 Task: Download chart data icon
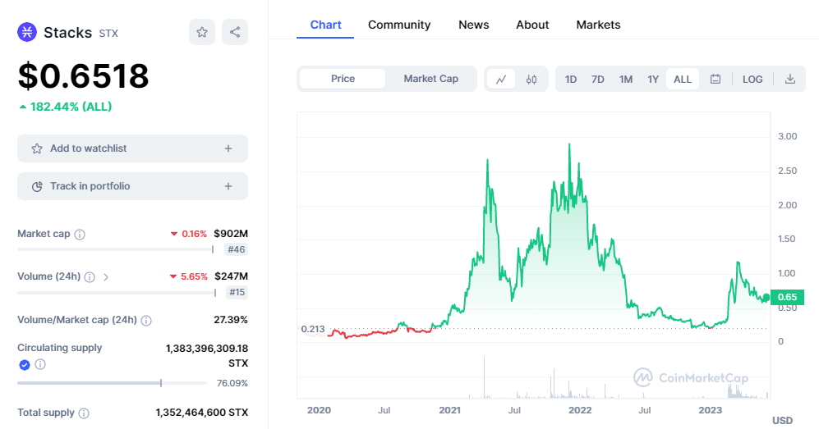point(789,80)
